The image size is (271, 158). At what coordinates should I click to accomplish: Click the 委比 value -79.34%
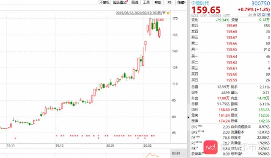pos(222,20)
